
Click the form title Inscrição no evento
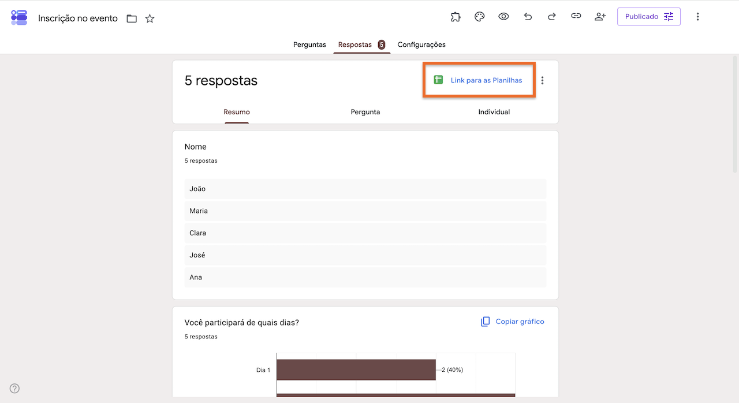pos(78,18)
